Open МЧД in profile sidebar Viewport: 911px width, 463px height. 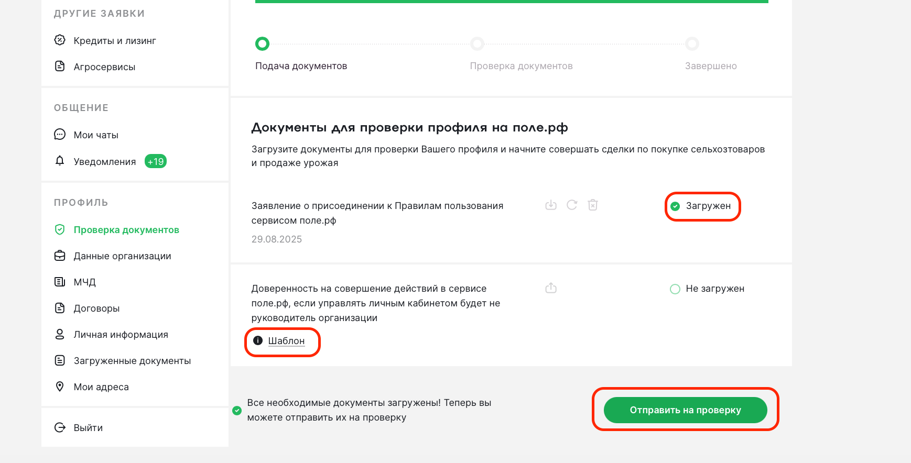[85, 282]
